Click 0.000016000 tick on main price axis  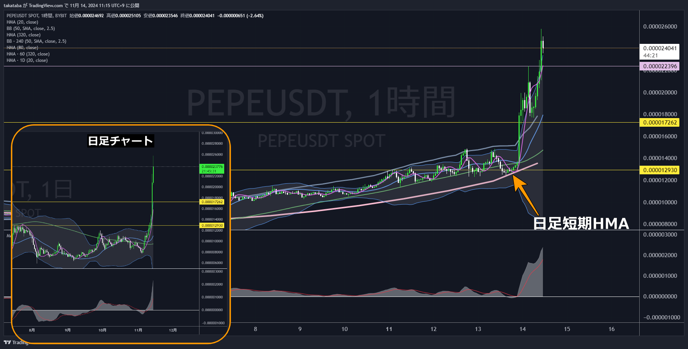pos(660,136)
